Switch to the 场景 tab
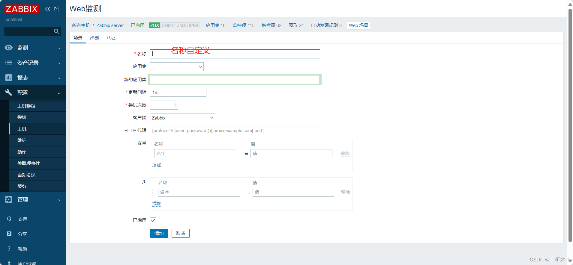 (x=78, y=38)
